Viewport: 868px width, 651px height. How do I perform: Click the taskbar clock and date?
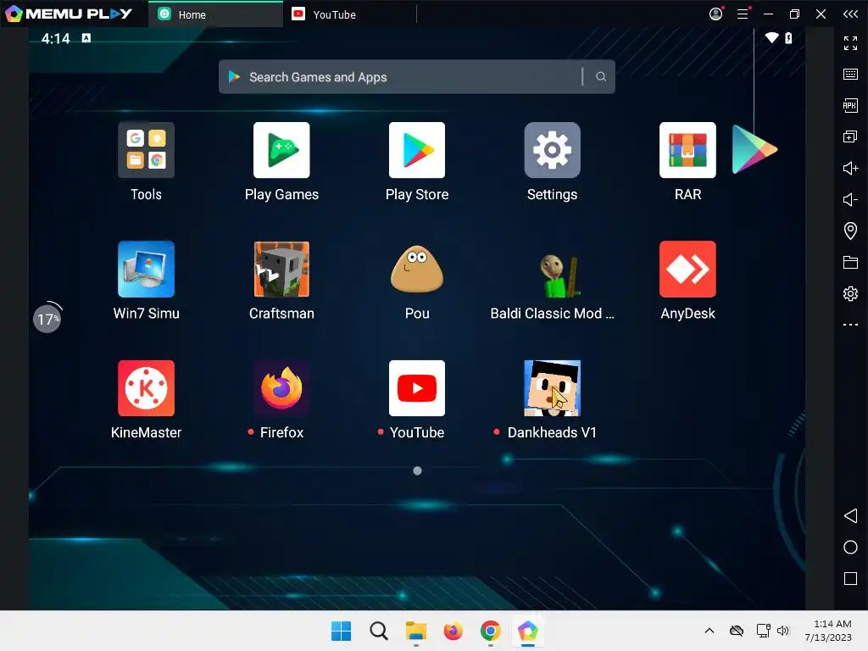pos(828,631)
